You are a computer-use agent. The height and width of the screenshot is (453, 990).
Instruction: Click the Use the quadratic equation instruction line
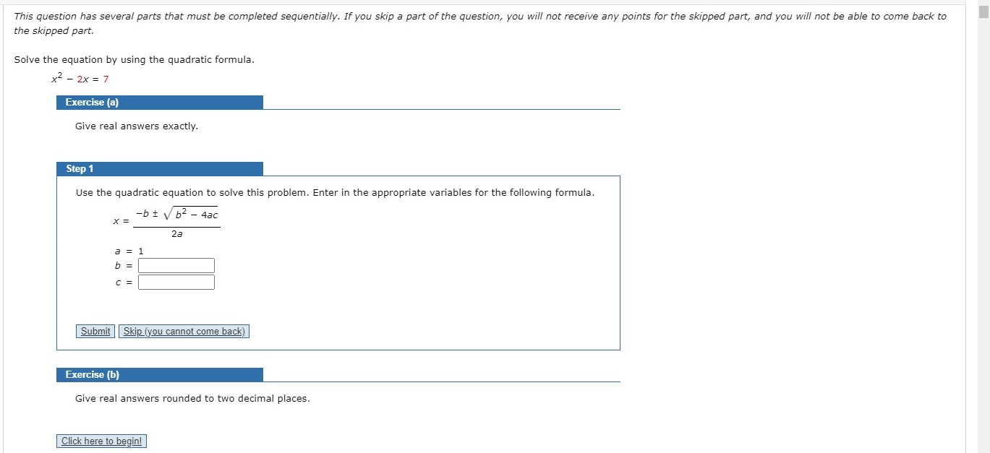pyautogui.click(x=334, y=192)
